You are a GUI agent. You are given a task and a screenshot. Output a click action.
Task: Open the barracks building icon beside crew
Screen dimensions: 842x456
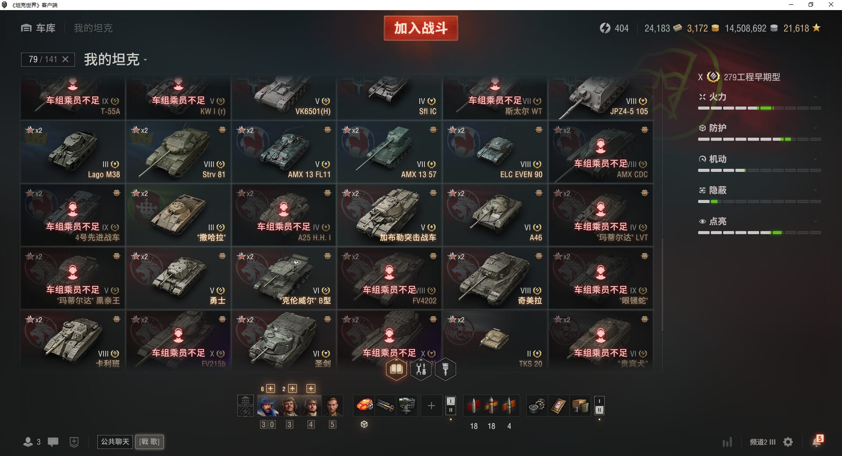click(x=246, y=400)
